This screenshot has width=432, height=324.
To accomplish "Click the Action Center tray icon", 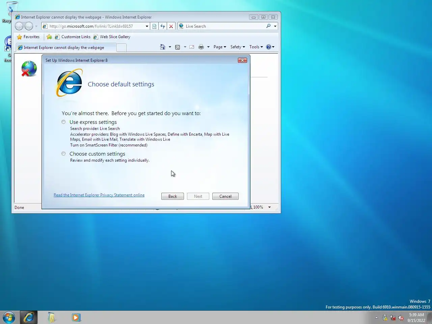I will click(385, 318).
